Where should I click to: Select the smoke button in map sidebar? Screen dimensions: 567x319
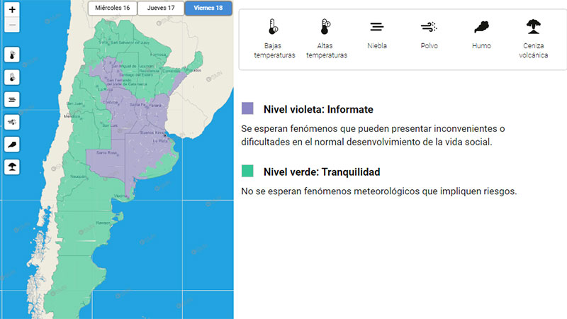12,145
